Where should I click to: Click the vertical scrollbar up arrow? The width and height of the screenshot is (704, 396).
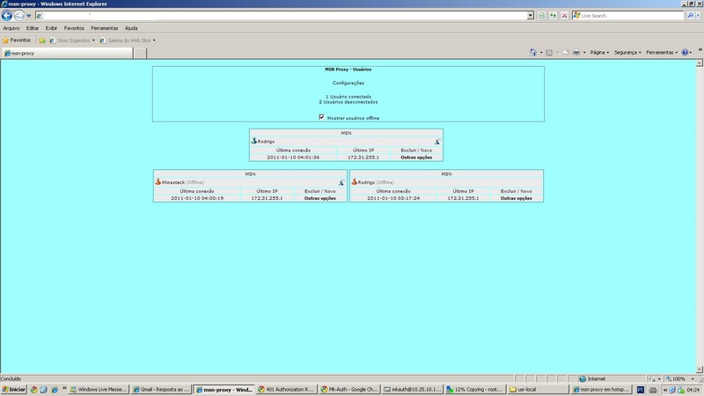coord(700,63)
